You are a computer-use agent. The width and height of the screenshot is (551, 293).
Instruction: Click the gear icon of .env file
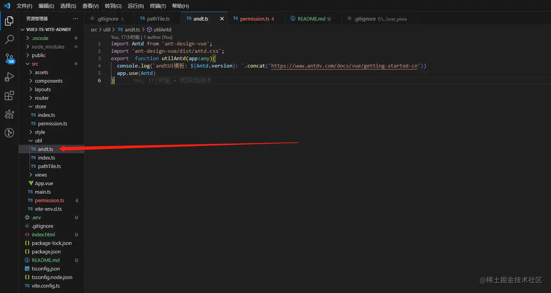click(27, 217)
